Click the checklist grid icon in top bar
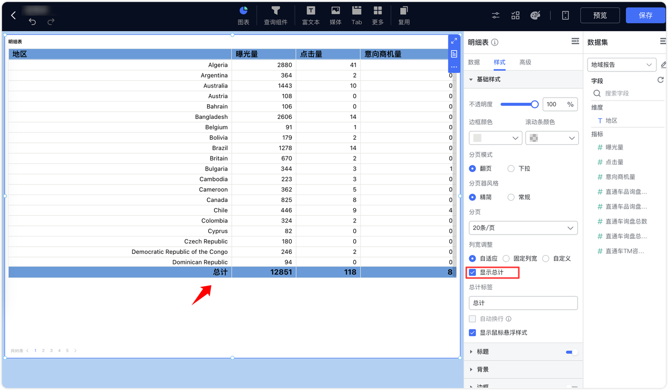Image resolution: width=668 pixels, height=390 pixels. pyautogui.click(x=515, y=15)
